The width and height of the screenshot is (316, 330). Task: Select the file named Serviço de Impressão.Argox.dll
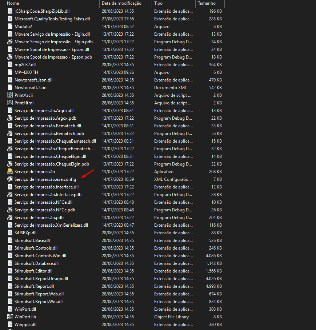[44, 111]
